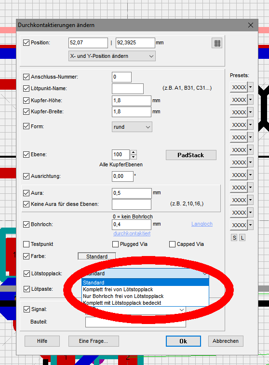
Task: Click the first XXXX preset button
Action: 239,87
